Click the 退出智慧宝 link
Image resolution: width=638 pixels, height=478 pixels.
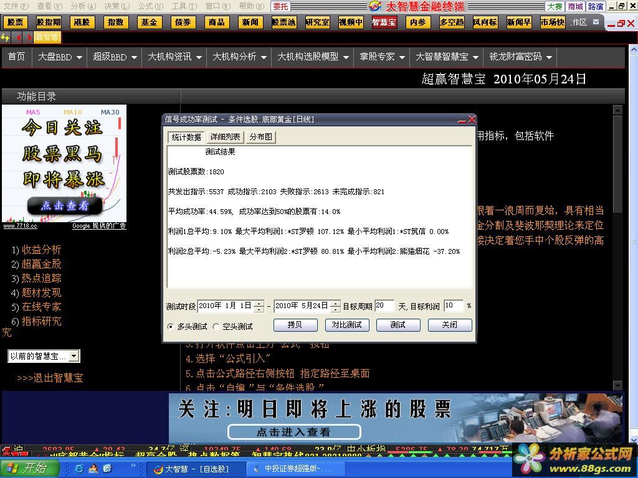pos(50,378)
